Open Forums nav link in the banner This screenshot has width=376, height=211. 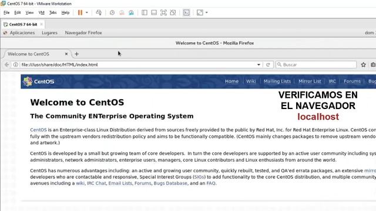(x=352, y=81)
